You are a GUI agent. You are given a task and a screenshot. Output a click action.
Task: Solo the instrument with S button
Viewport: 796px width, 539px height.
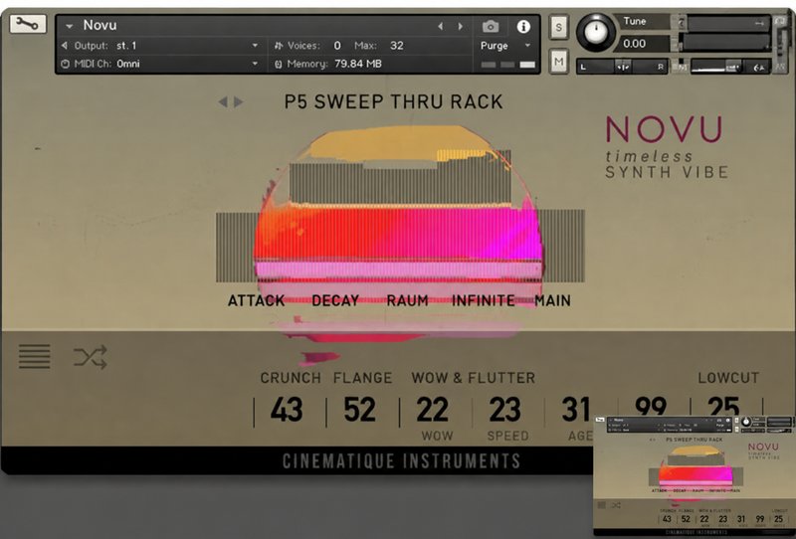tap(558, 27)
